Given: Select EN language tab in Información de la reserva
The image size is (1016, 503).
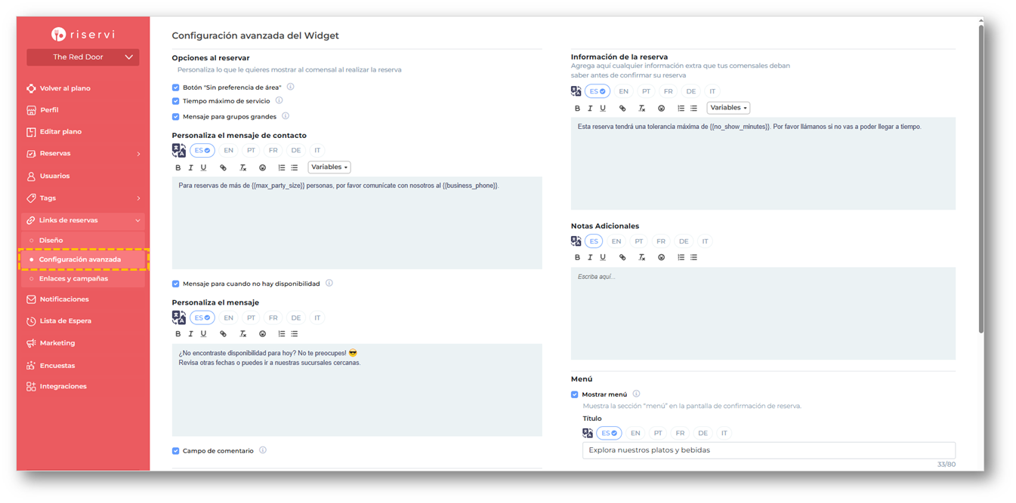Looking at the screenshot, I should (623, 91).
